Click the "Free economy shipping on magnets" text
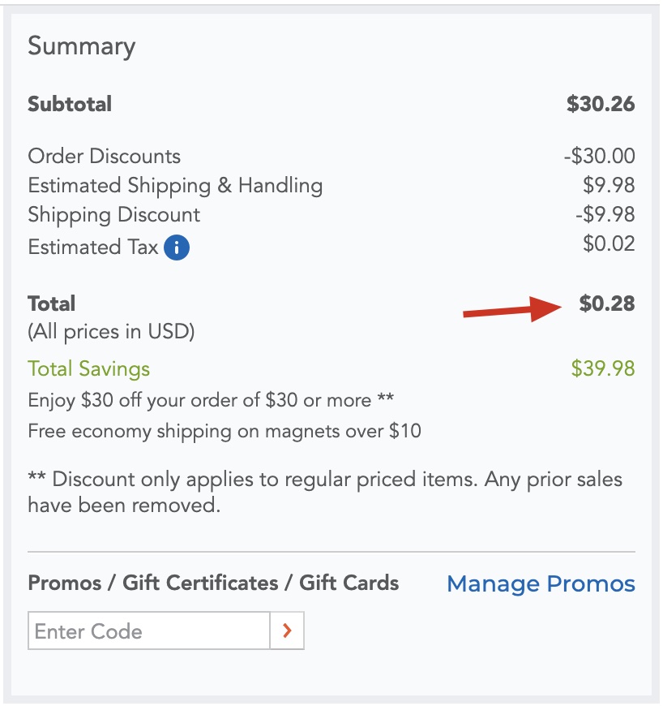Viewport: 663px width, 706px height. (x=225, y=431)
